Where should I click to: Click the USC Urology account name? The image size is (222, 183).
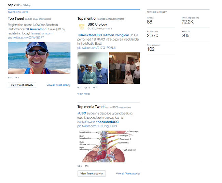point(97,25)
